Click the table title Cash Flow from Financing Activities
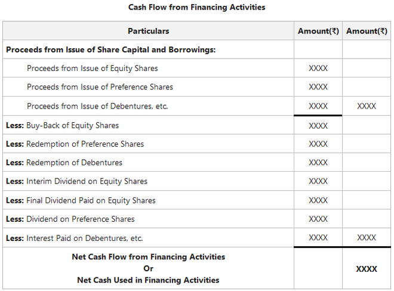394x291 pixels. [196, 7]
